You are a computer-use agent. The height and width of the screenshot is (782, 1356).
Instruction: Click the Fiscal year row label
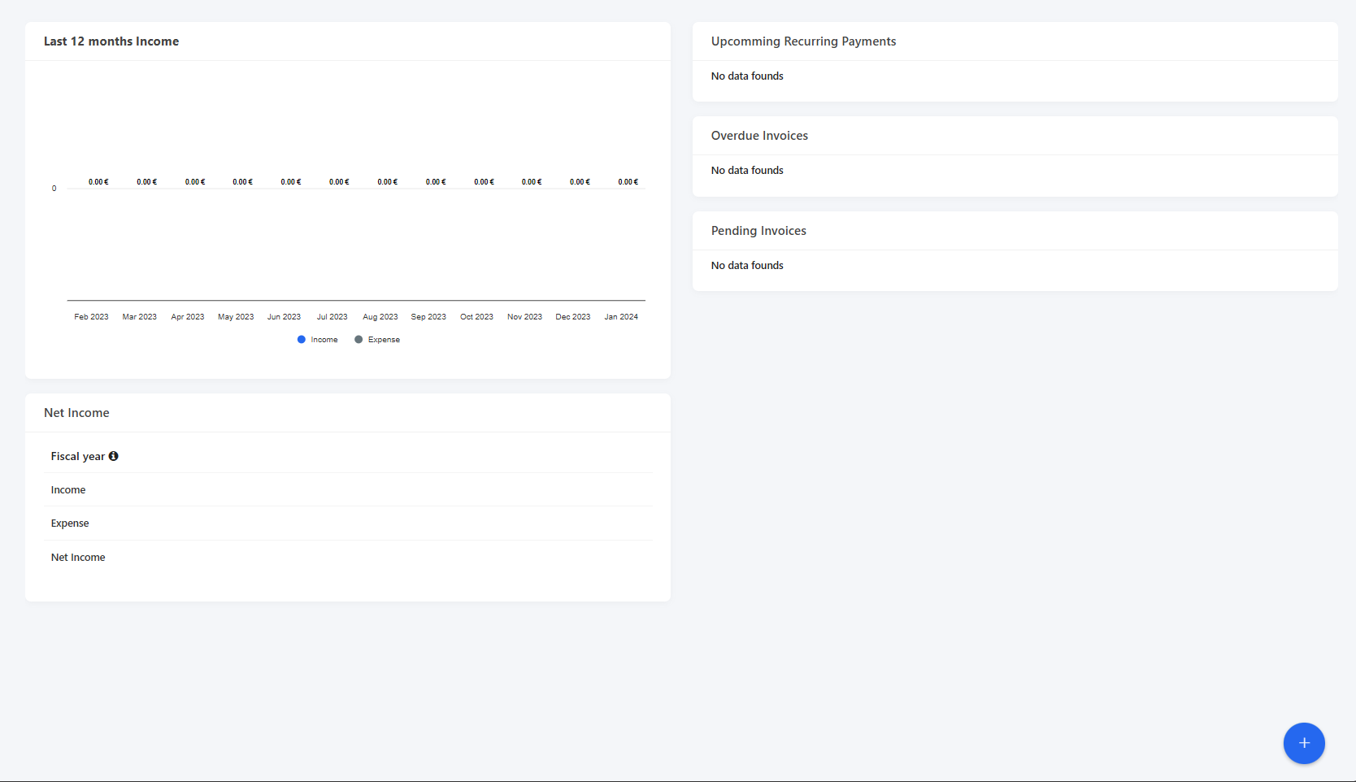click(78, 456)
